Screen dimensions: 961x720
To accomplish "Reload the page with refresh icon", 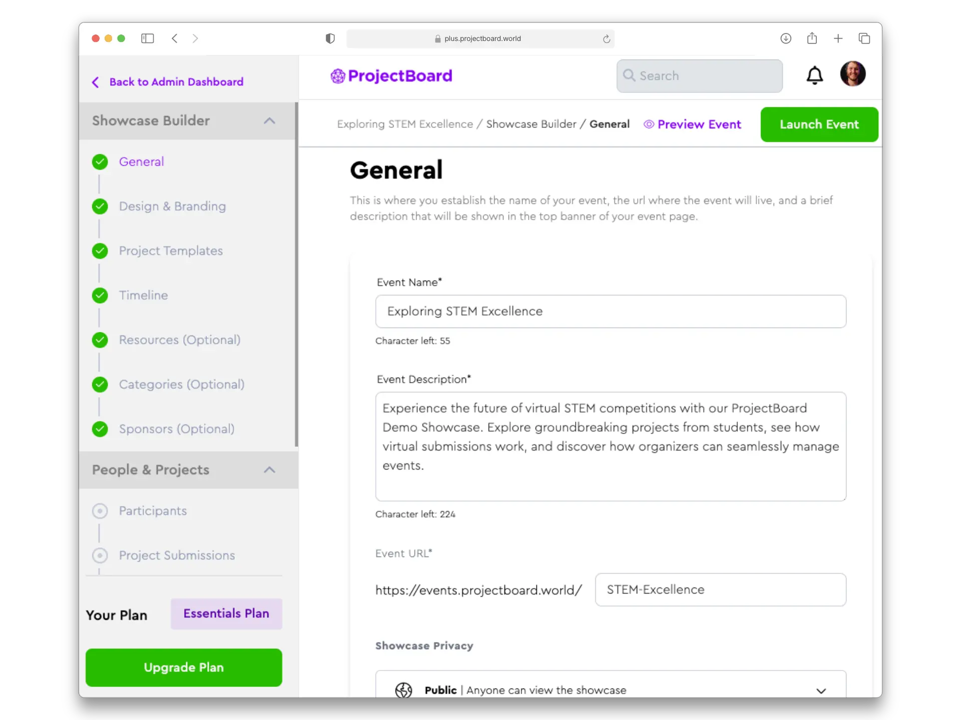I will [x=606, y=39].
